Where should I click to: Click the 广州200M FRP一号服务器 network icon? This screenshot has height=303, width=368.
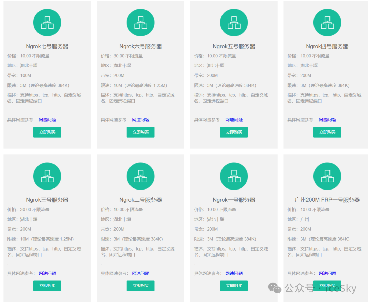(327, 176)
